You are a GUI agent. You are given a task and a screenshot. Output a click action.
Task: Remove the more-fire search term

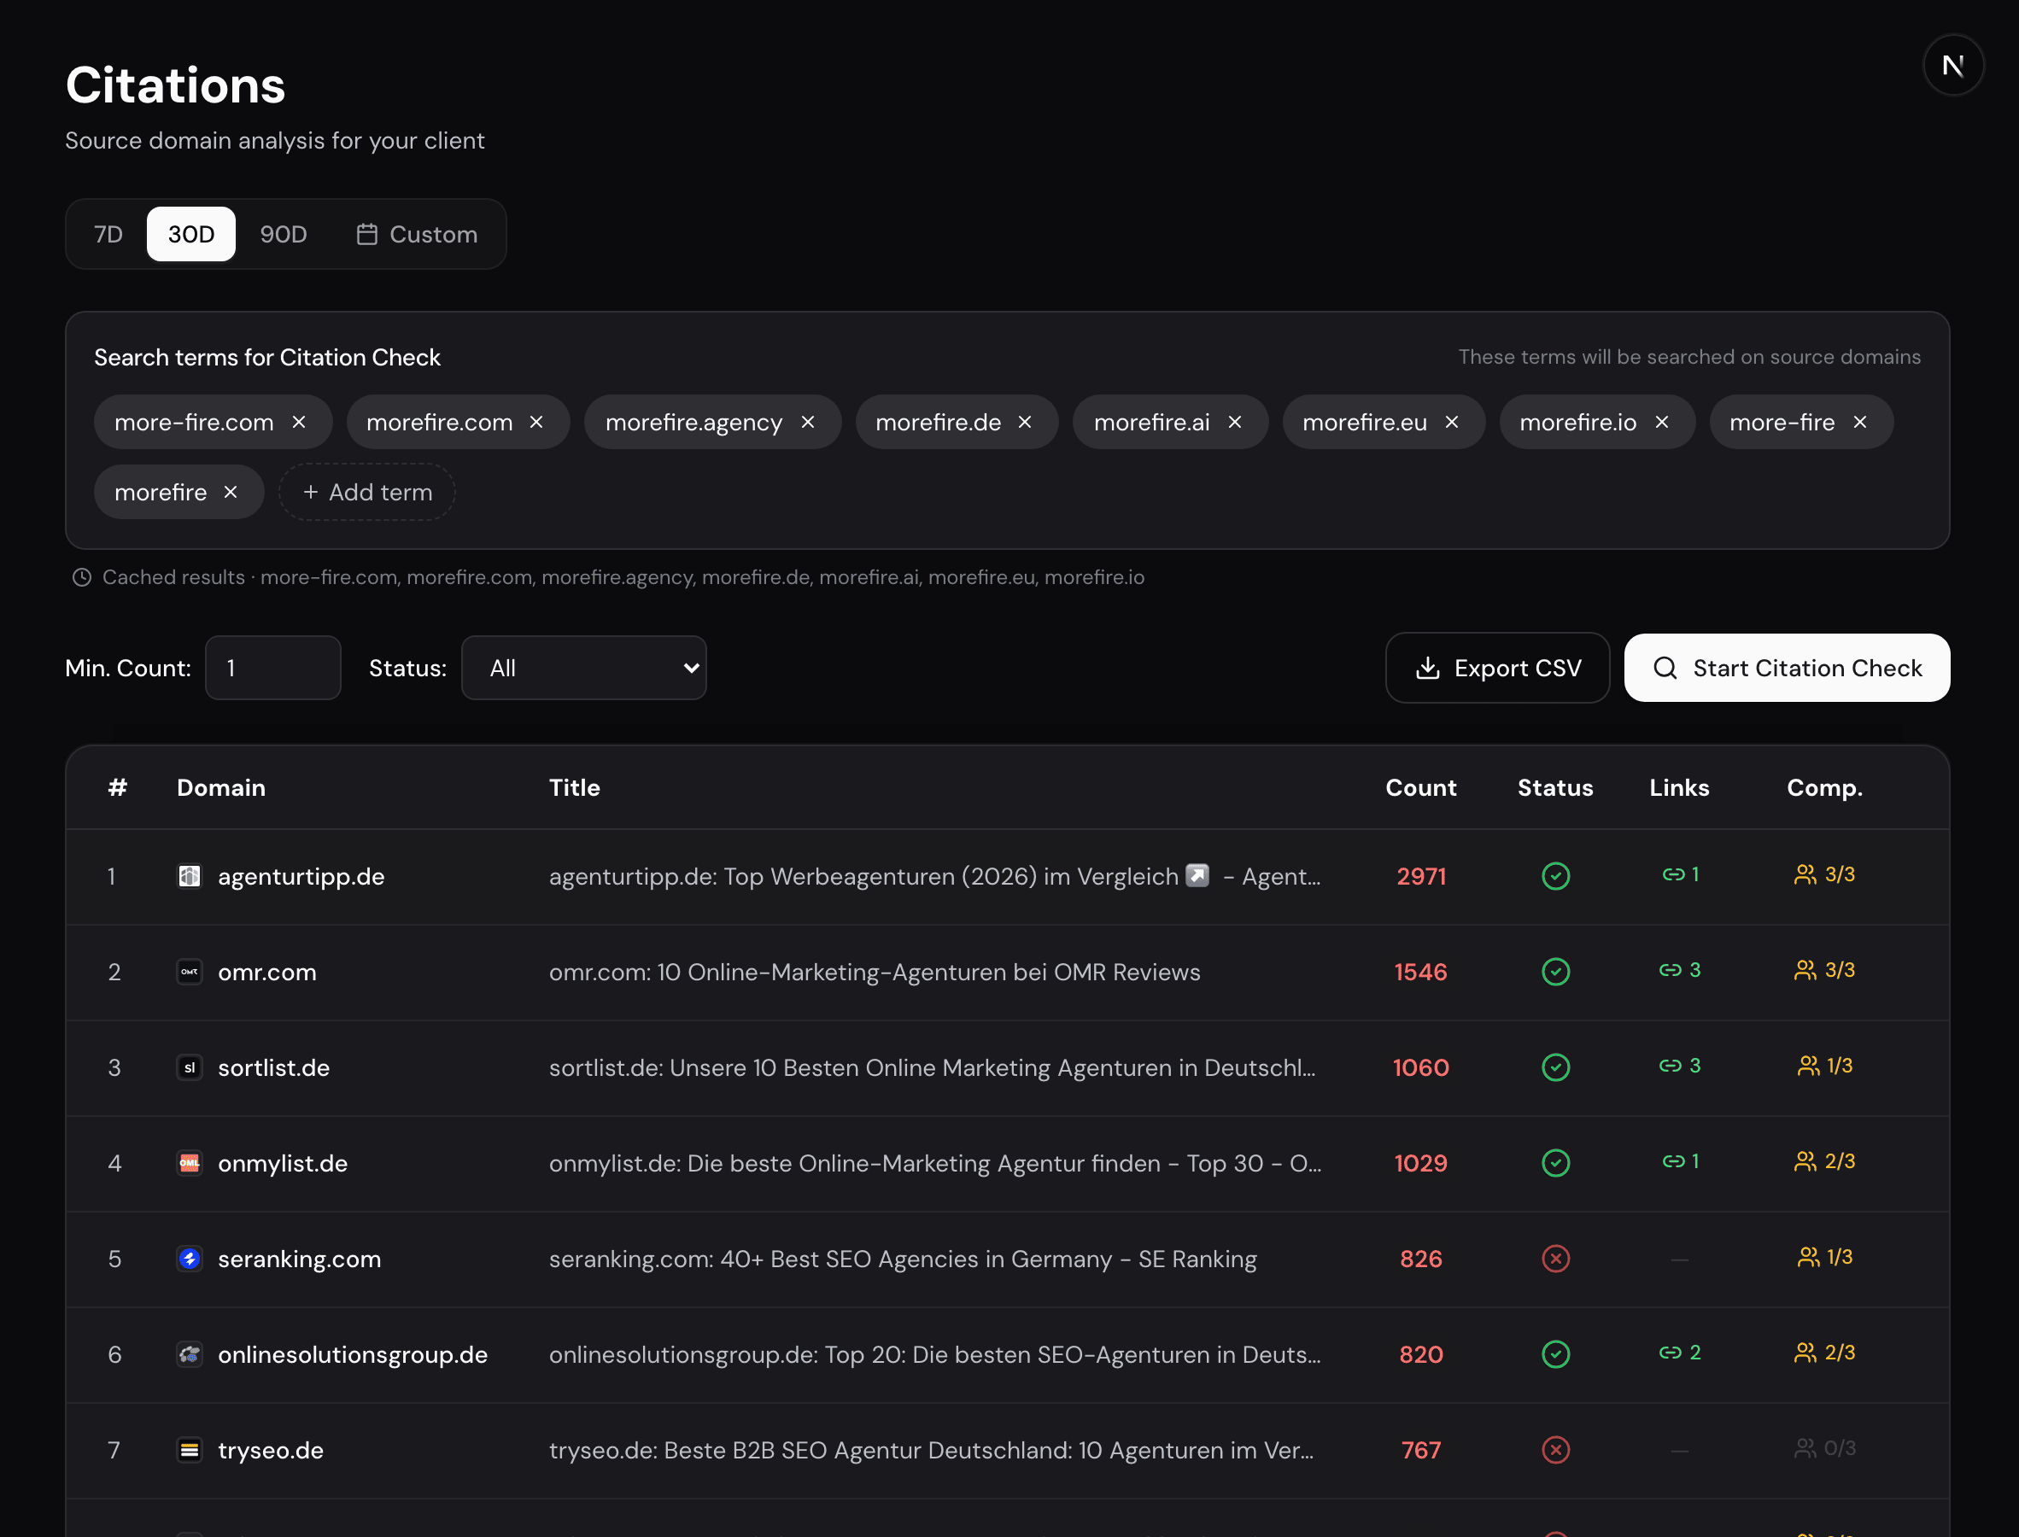click(x=1860, y=422)
